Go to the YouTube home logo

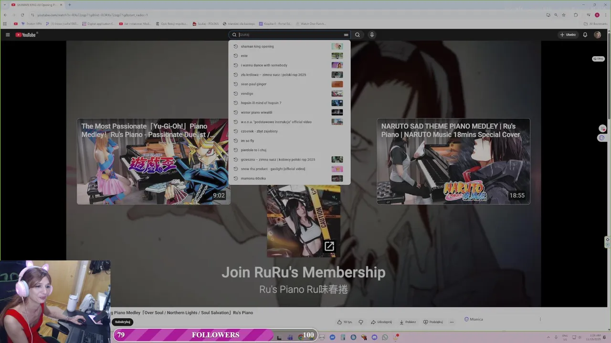26,35
